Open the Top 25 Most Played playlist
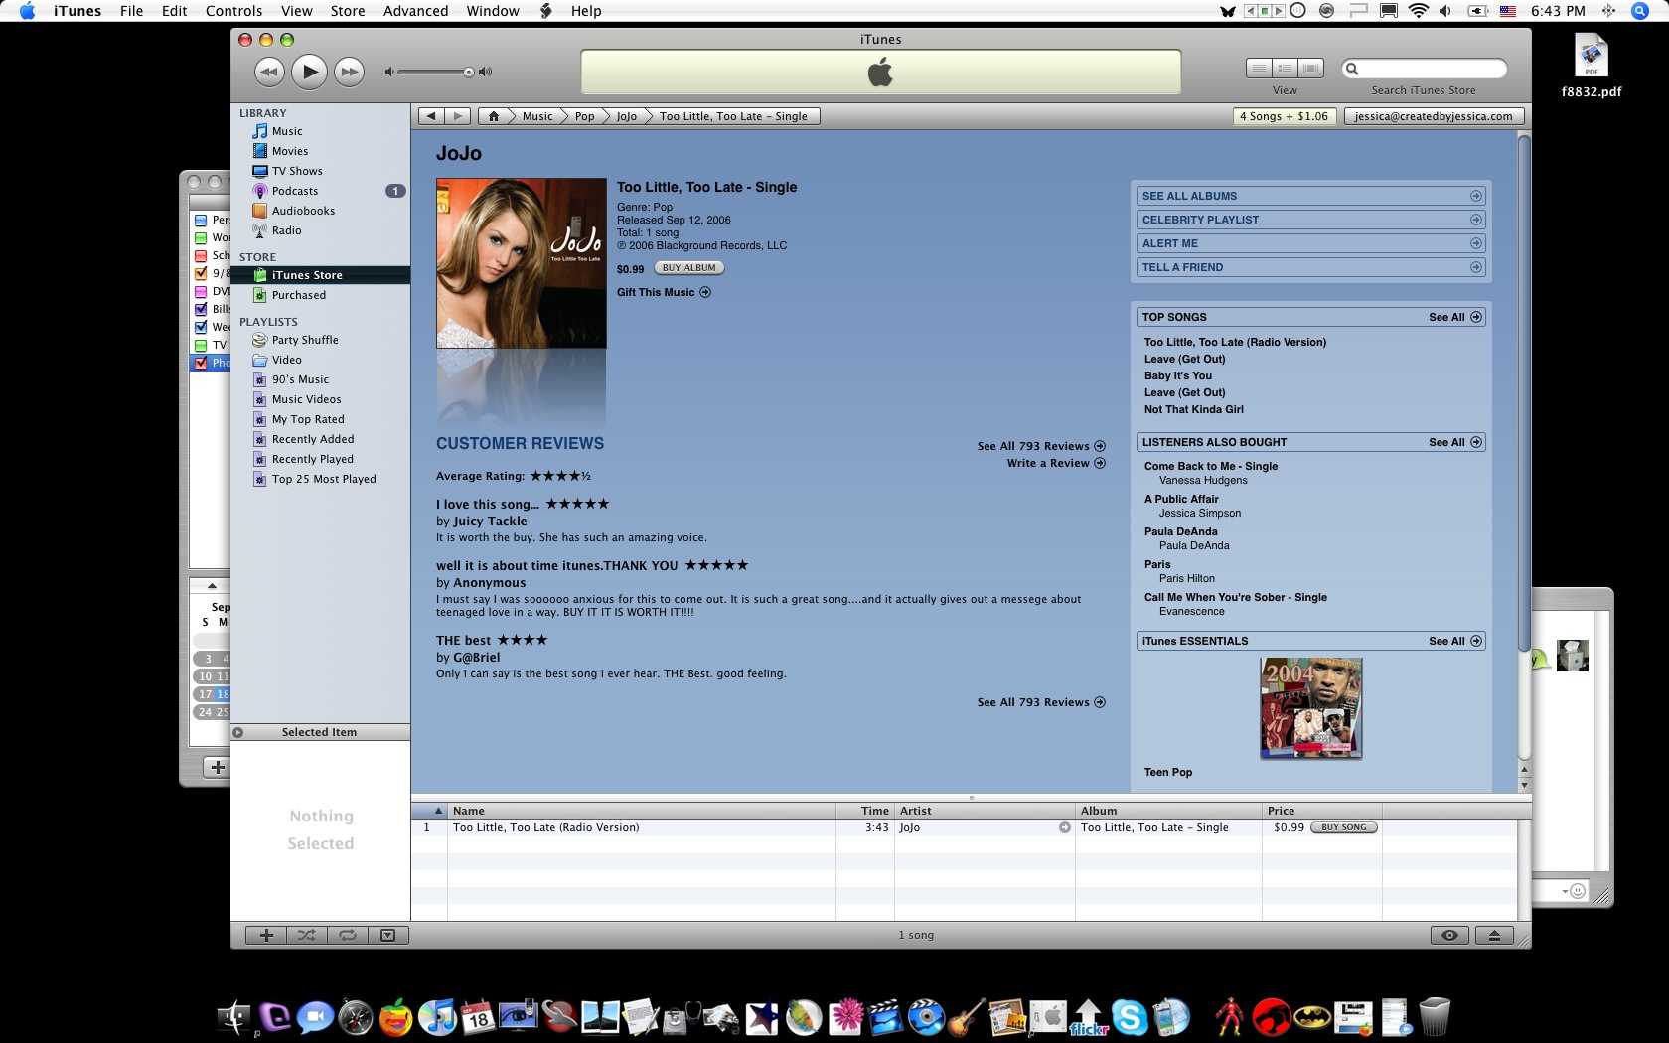1669x1043 pixels. (324, 479)
